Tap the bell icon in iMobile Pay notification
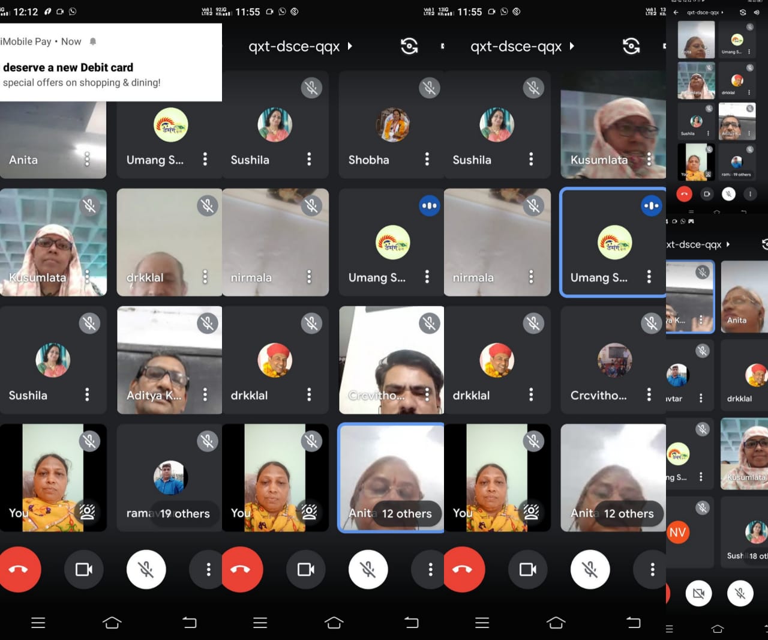The width and height of the screenshot is (768, 640). point(93,41)
